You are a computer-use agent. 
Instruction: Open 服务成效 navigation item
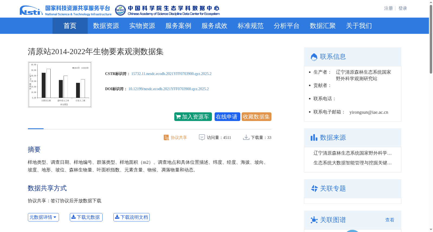214,26
